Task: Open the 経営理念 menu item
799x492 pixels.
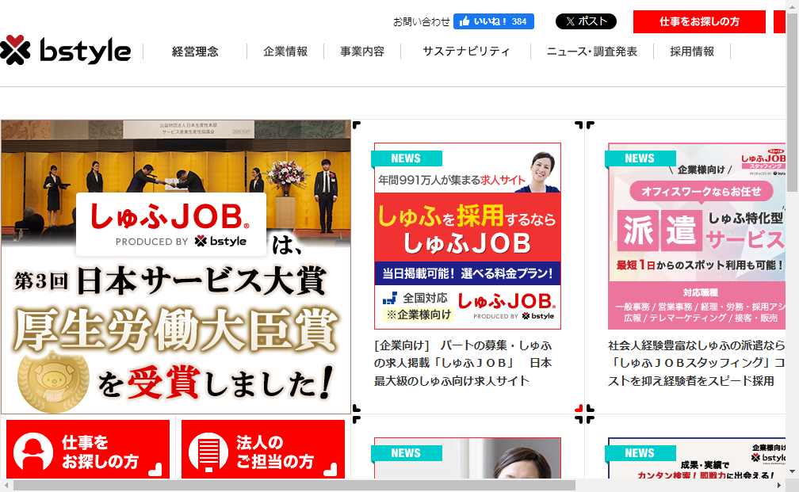Action: tap(195, 51)
